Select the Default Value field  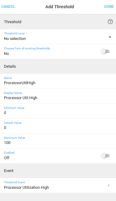pos(58,126)
